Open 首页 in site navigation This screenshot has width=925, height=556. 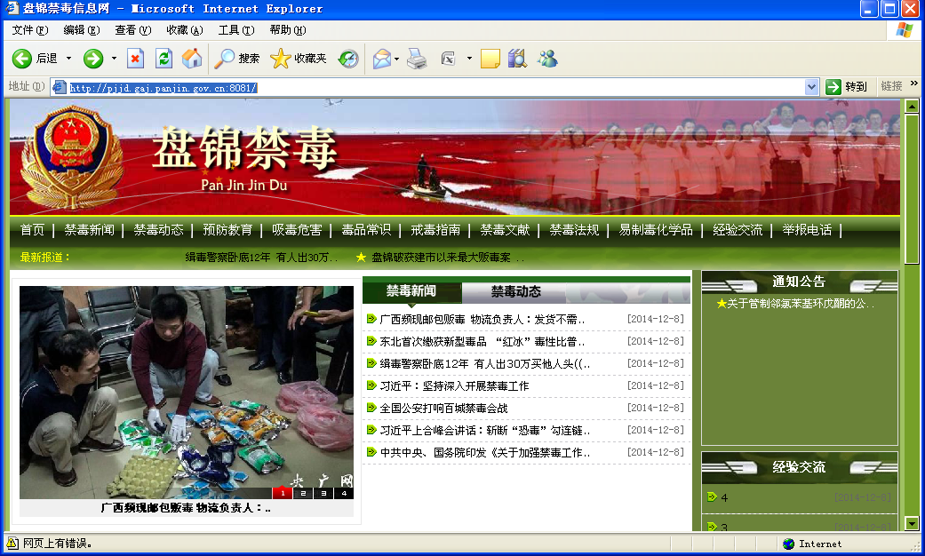[32, 230]
